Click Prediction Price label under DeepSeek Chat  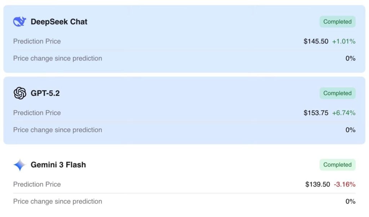coord(37,41)
